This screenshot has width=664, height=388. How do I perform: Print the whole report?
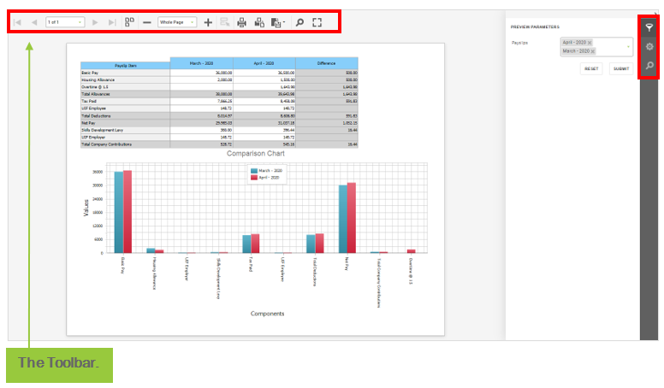[242, 22]
